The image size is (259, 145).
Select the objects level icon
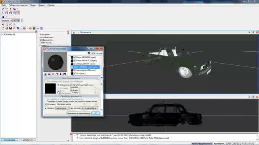[14, 13]
